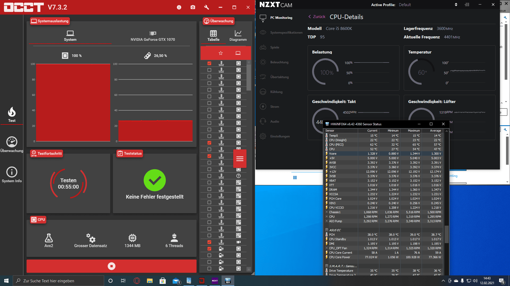Image resolution: width=510 pixels, height=286 pixels.
Task: Open File Explorer from the taskbar
Action: pos(150,281)
